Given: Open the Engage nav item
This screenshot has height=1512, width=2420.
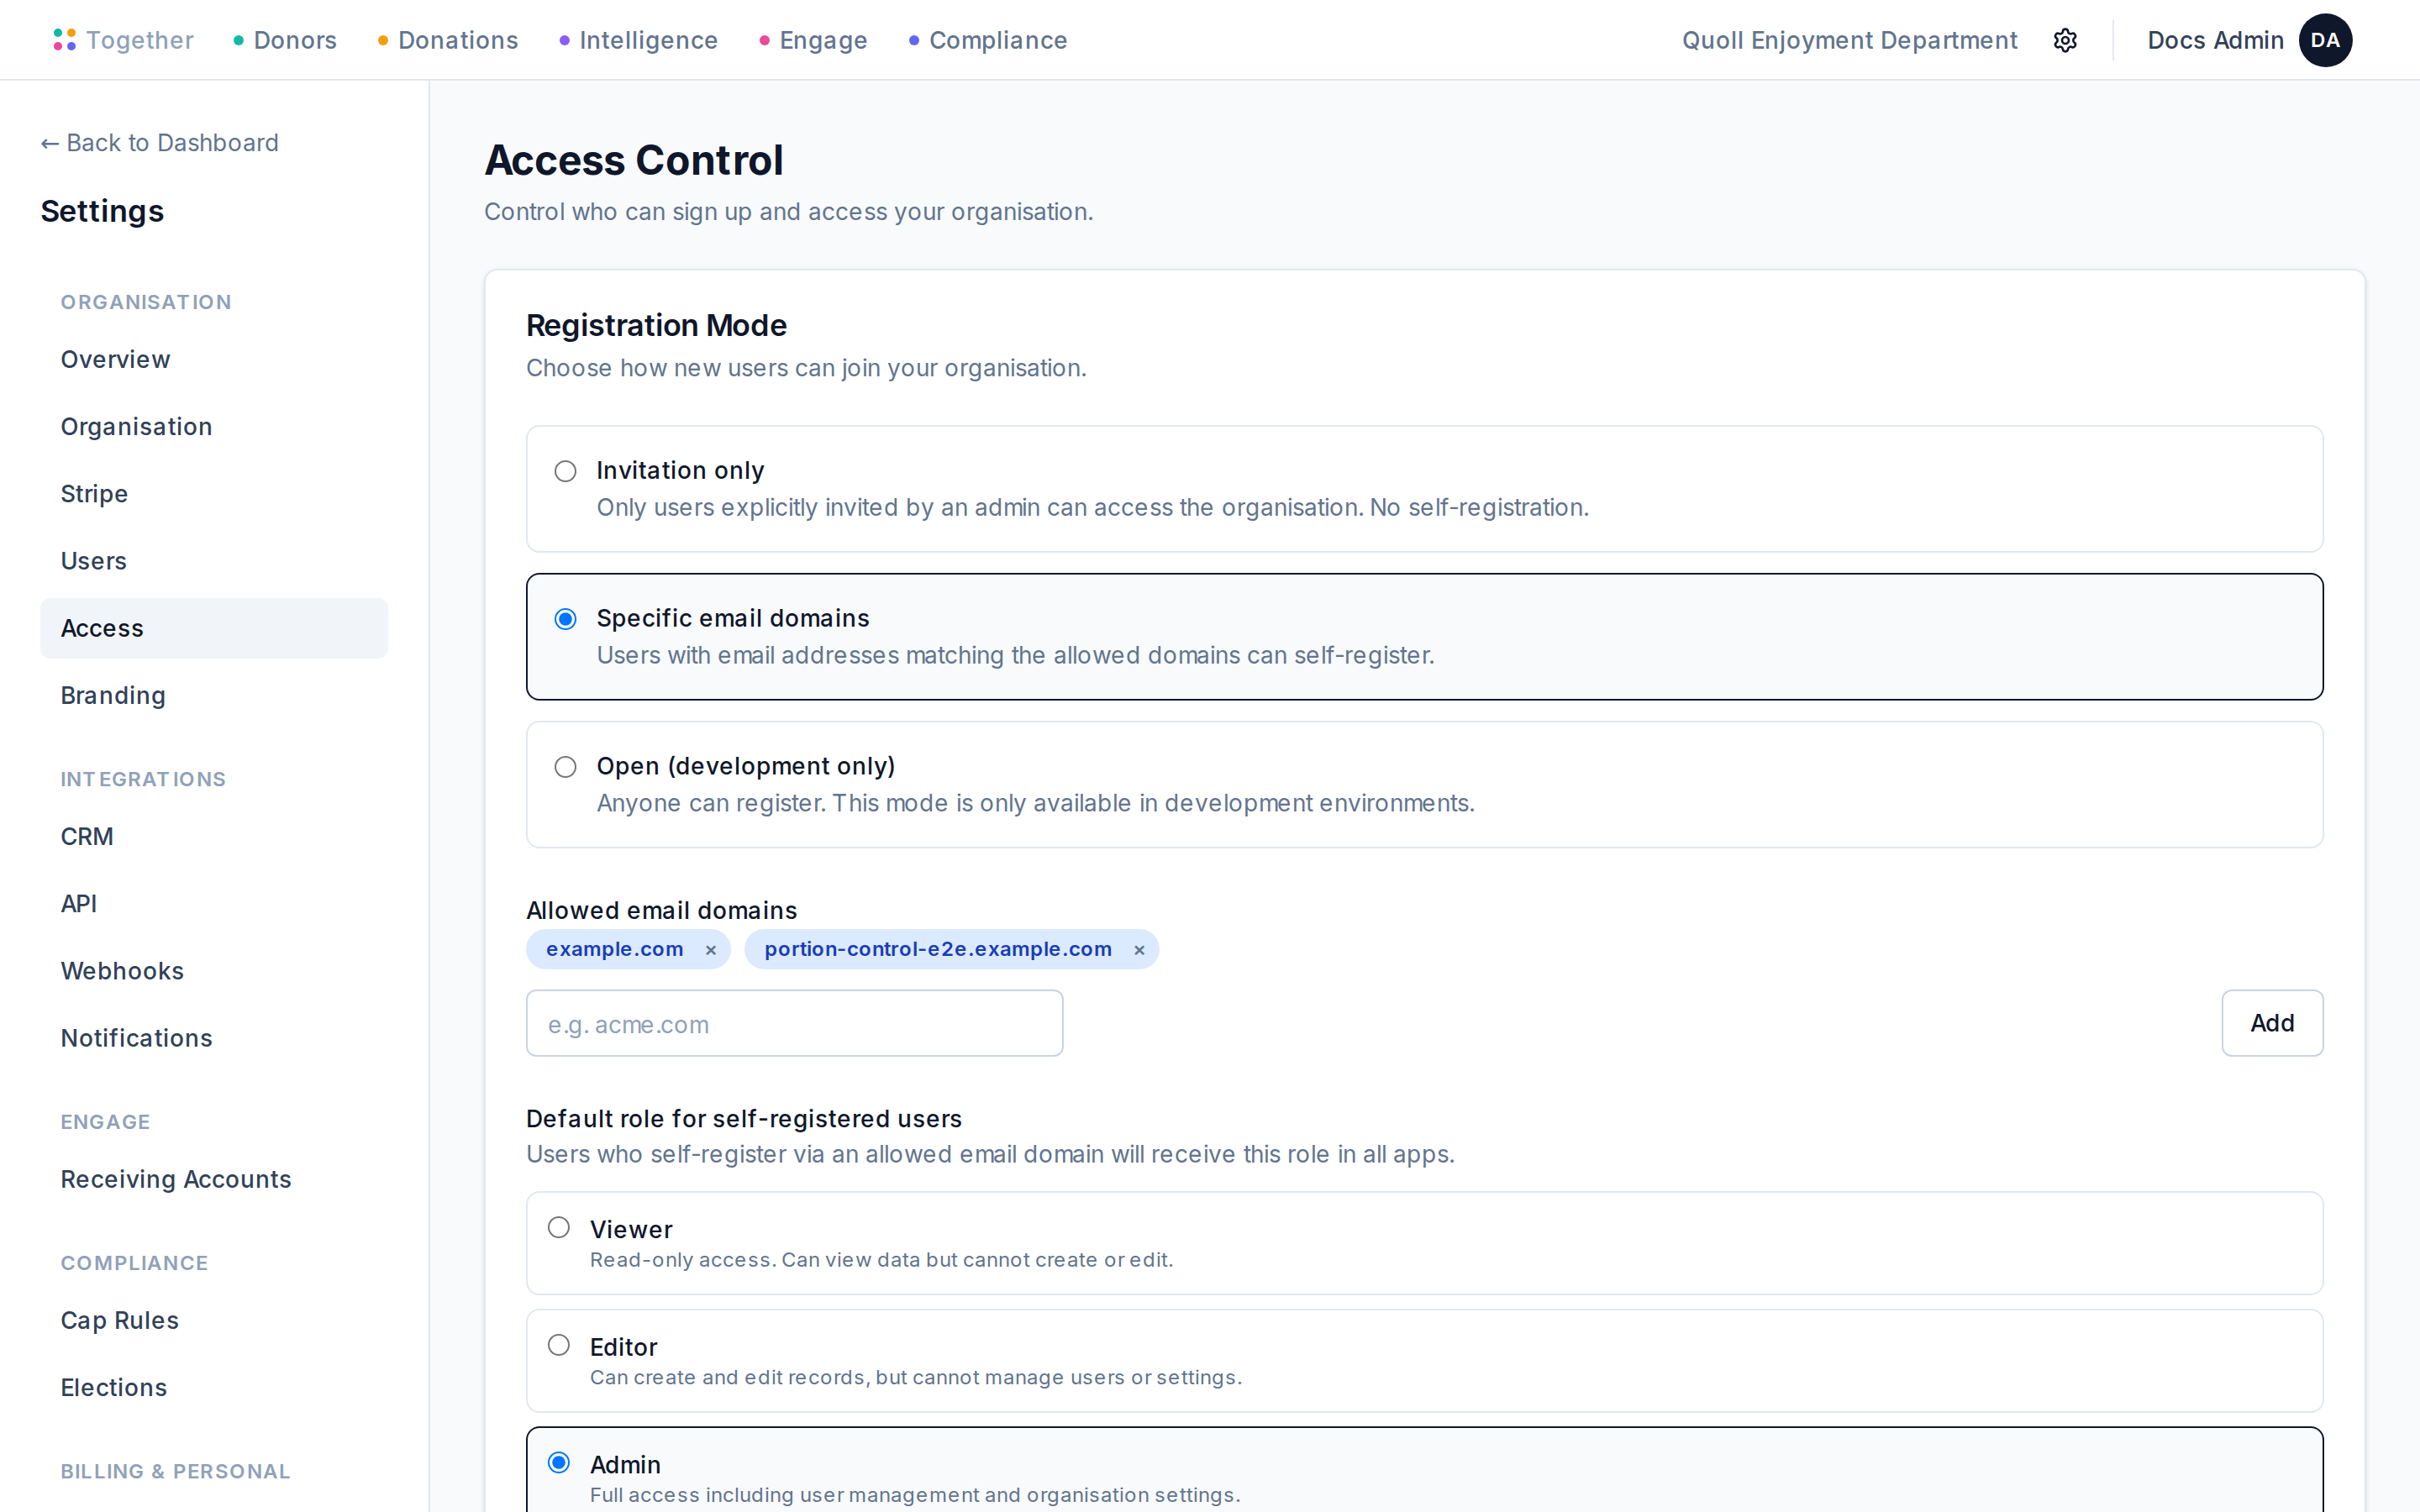Looking at the screenshot, I should click(813, 40).
